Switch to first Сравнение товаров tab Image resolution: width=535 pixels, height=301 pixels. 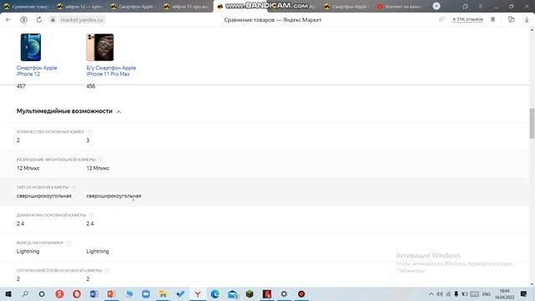click(x=26, y=7)
